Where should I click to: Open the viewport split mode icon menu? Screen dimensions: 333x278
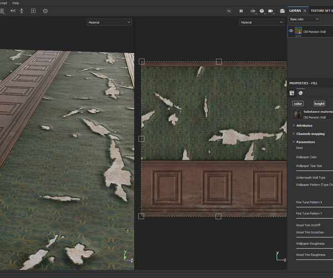[253, 11]
